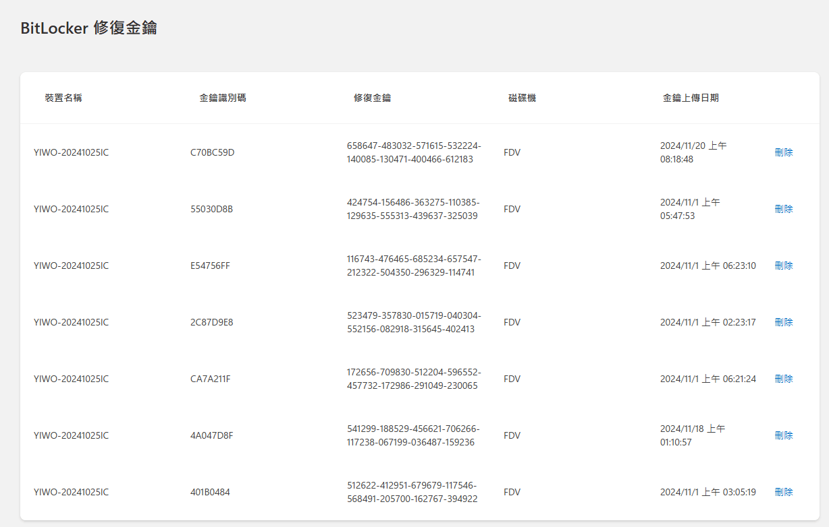The width and height of the screenshot is (829, 527).
Task: Click 刪除 for key 401B0484
Action: click(x=784, y=492)
